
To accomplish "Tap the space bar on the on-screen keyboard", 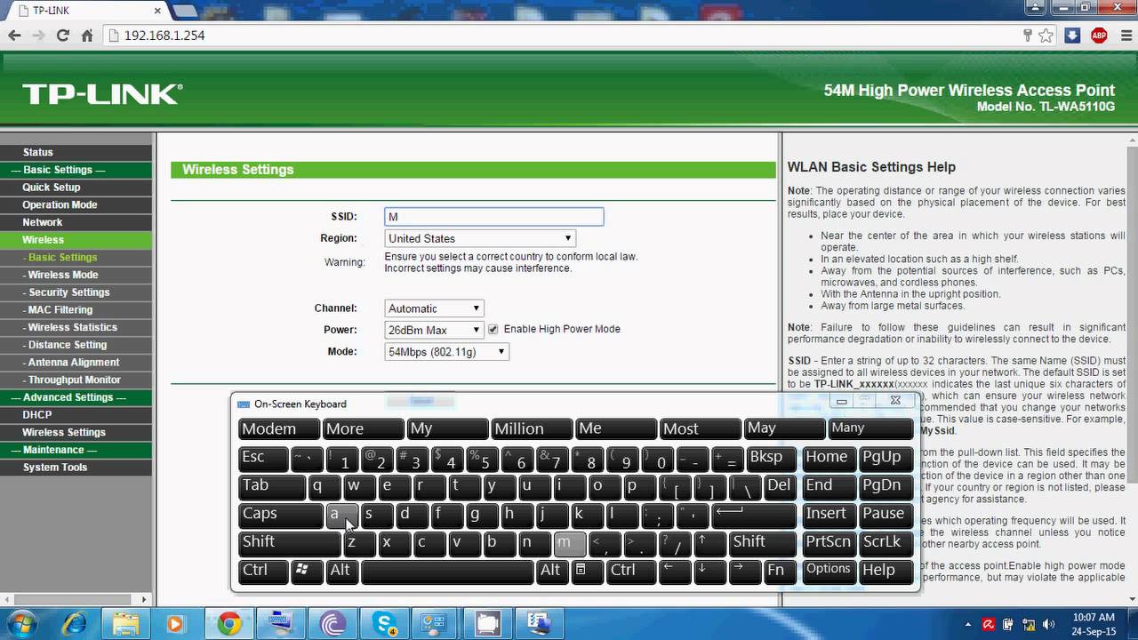I will coord(447,571).
